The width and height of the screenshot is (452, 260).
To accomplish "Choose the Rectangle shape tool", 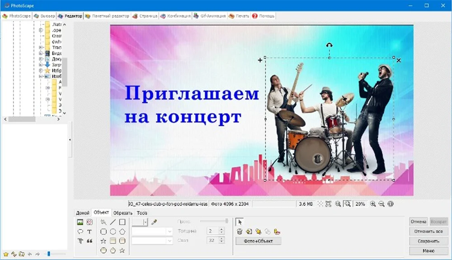I will coord(122,222).
